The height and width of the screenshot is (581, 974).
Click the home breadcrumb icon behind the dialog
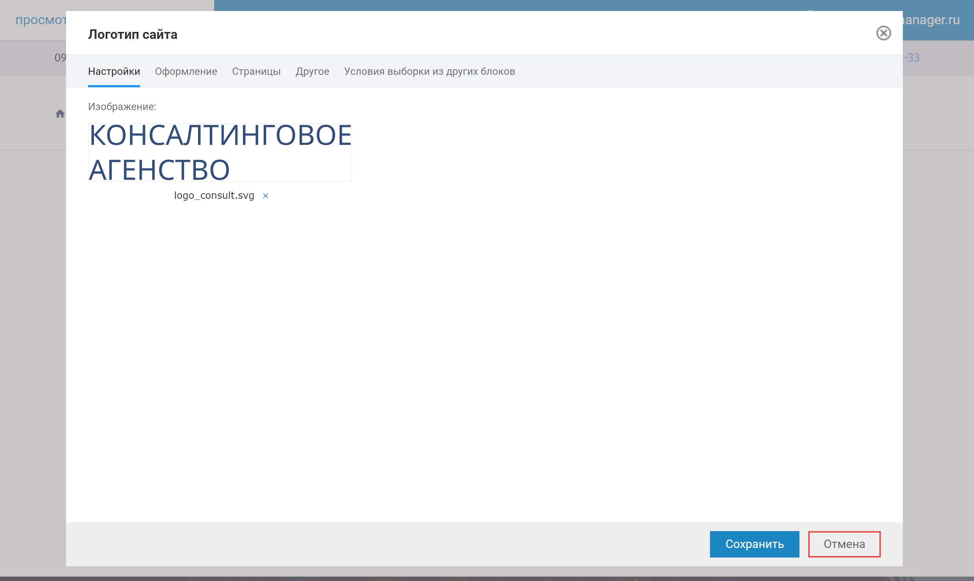click(x=60, y=114)
